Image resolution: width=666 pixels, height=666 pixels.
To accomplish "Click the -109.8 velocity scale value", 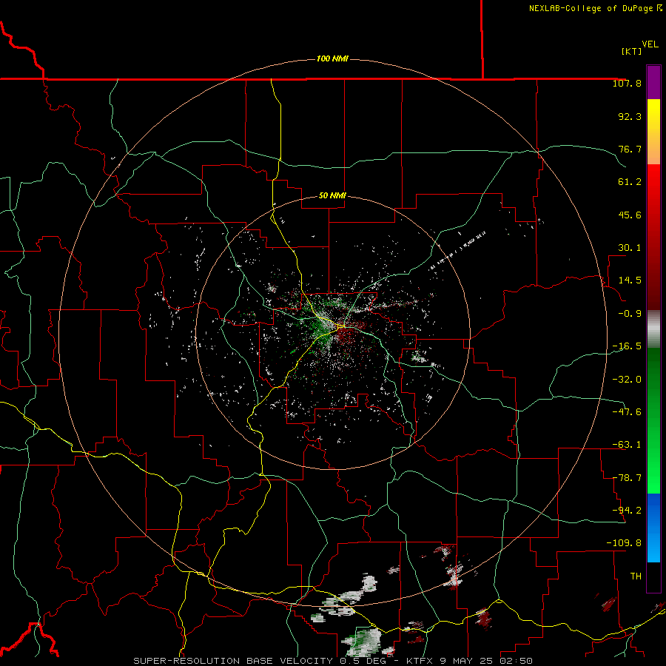I will 624,543.
